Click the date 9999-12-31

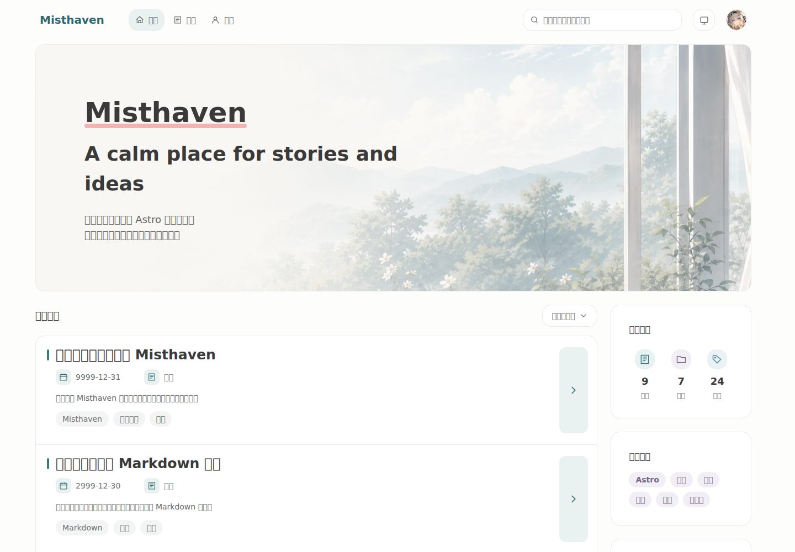pyautogui.click(x=98, y=377)
